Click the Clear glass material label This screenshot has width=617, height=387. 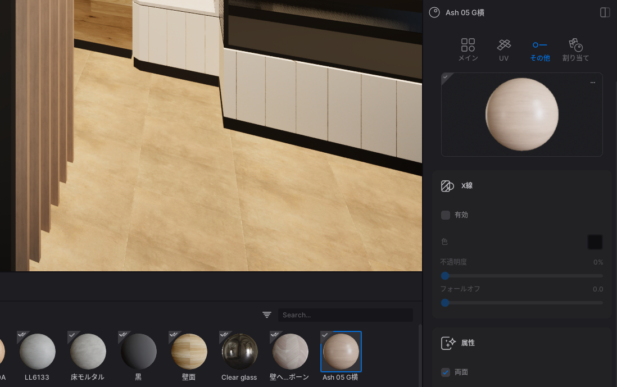coord(239,377)
